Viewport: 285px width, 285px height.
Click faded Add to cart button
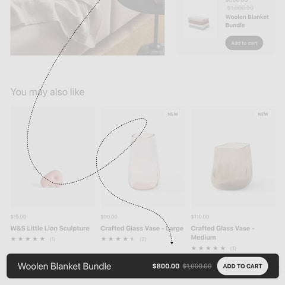pyautogui.click(x=244, y=43)
